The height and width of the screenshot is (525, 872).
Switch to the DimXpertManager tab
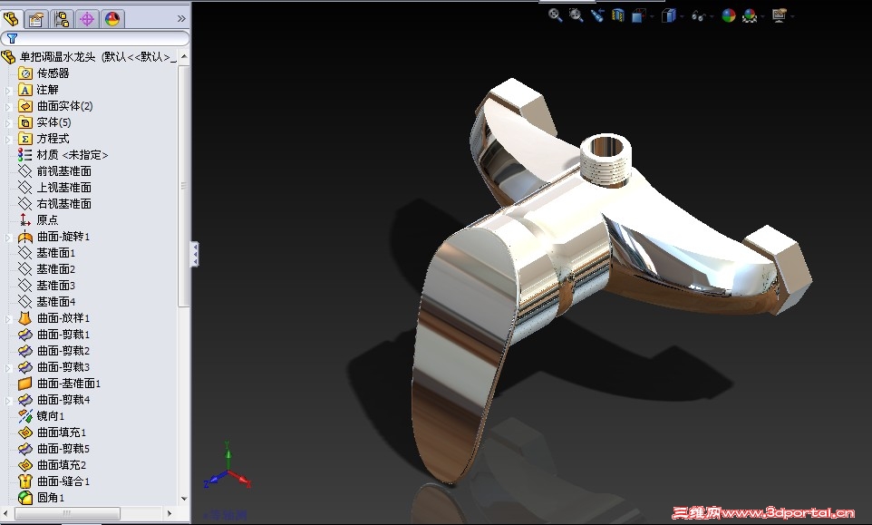pos(87,19)
